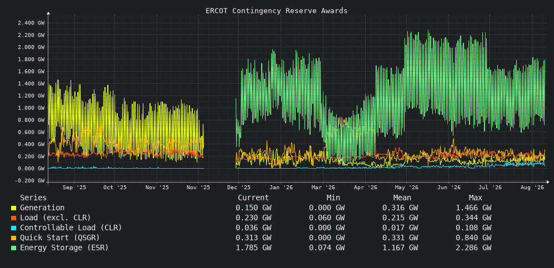This screenshot has height=268, width=554.
Task: Select the Load (excl. CLR) series label
Action: click(56, 218)
